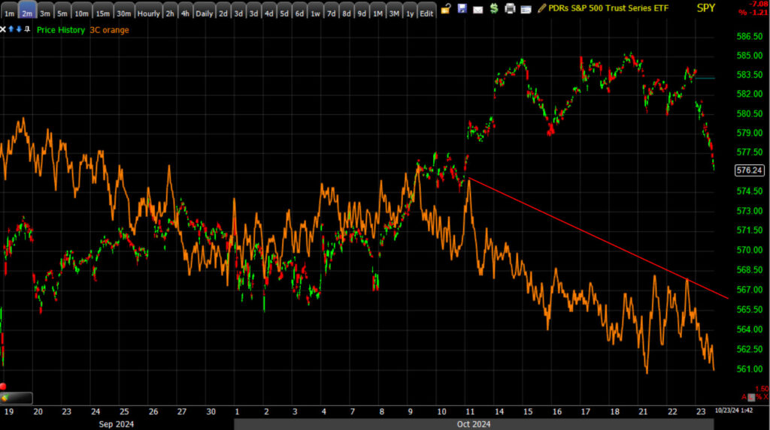Click the padlock unlock icon

[445, 8]
